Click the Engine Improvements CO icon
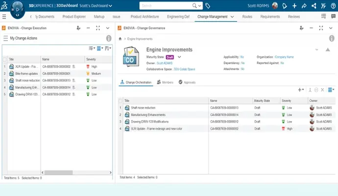Screen dimensions: 338x196 (x=131, y=57)
